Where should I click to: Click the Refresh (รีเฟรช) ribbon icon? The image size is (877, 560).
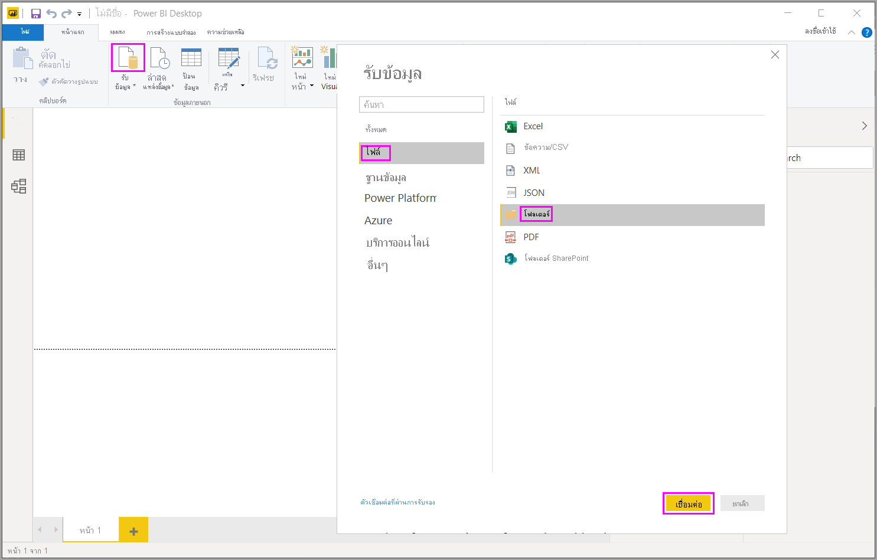[266, 58]
